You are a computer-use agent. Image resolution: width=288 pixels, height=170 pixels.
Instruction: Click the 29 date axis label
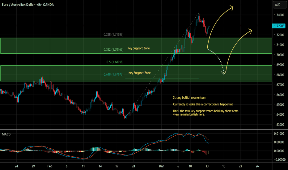(33, 166)
